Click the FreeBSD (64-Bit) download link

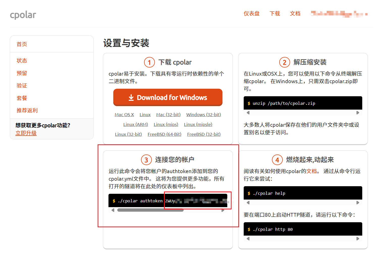164,134
